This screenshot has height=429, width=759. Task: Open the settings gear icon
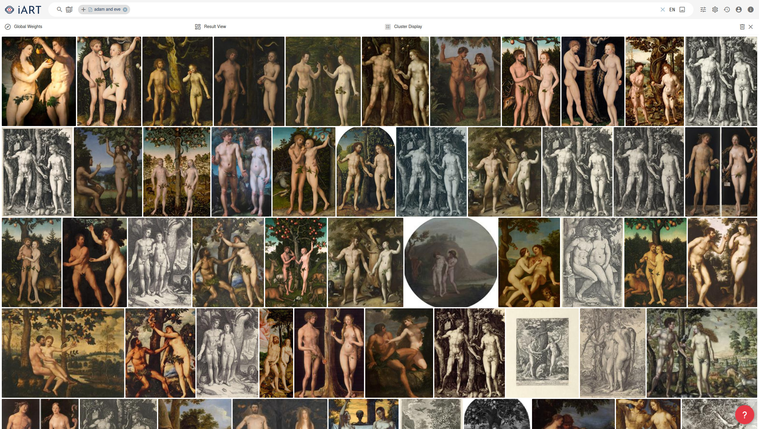point(715,10)
